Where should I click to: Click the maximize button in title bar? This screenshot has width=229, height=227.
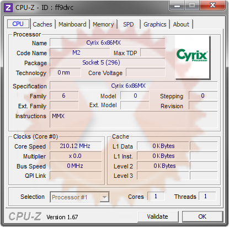click(x=192, y=6)
